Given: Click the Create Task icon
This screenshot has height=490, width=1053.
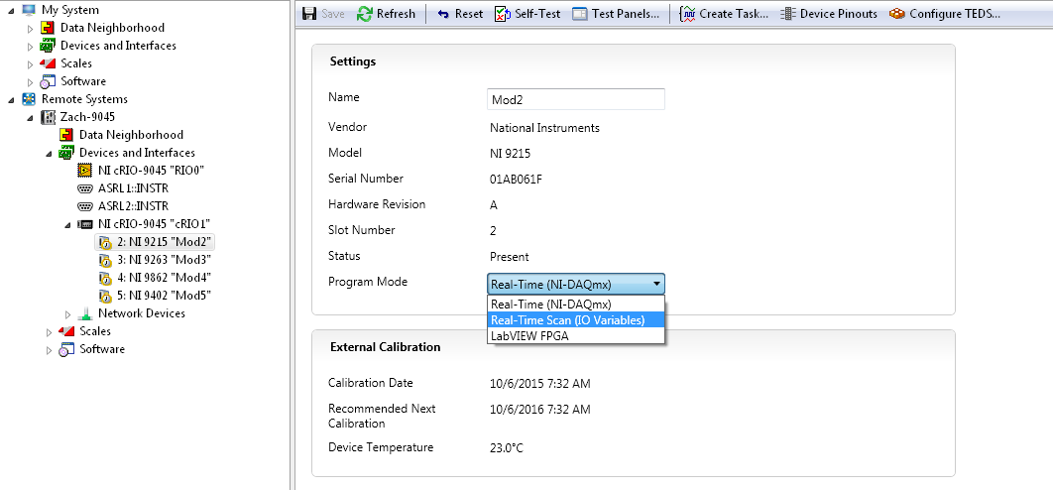Looking at the screenshot, I should 688,14.
